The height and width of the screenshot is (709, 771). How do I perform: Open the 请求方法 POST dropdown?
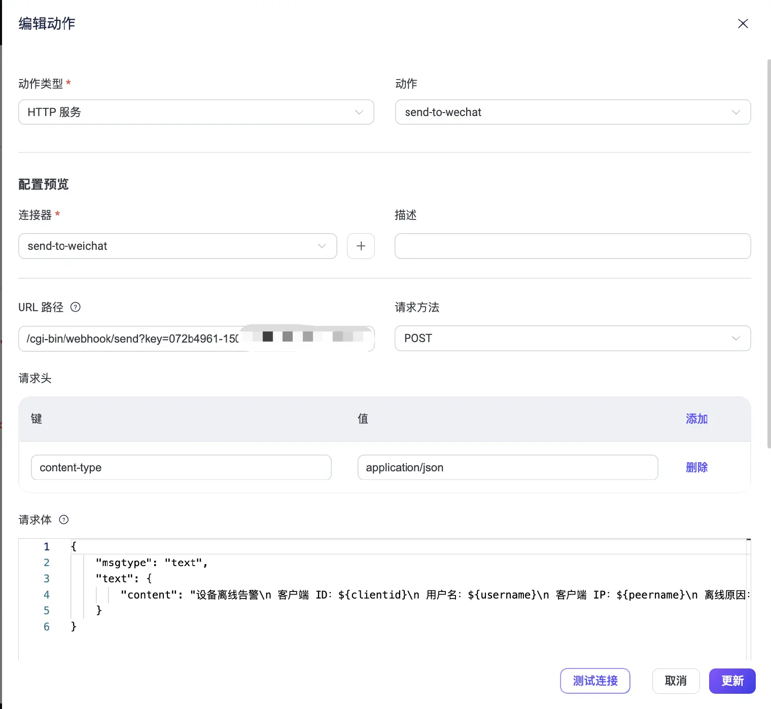coord(572,339)
